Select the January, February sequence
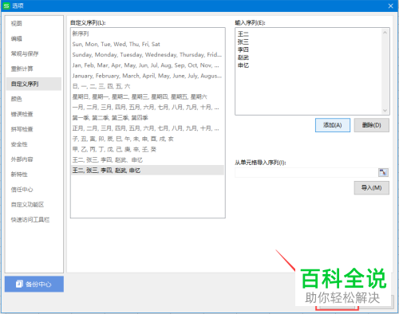 click(x=148, y=76)
